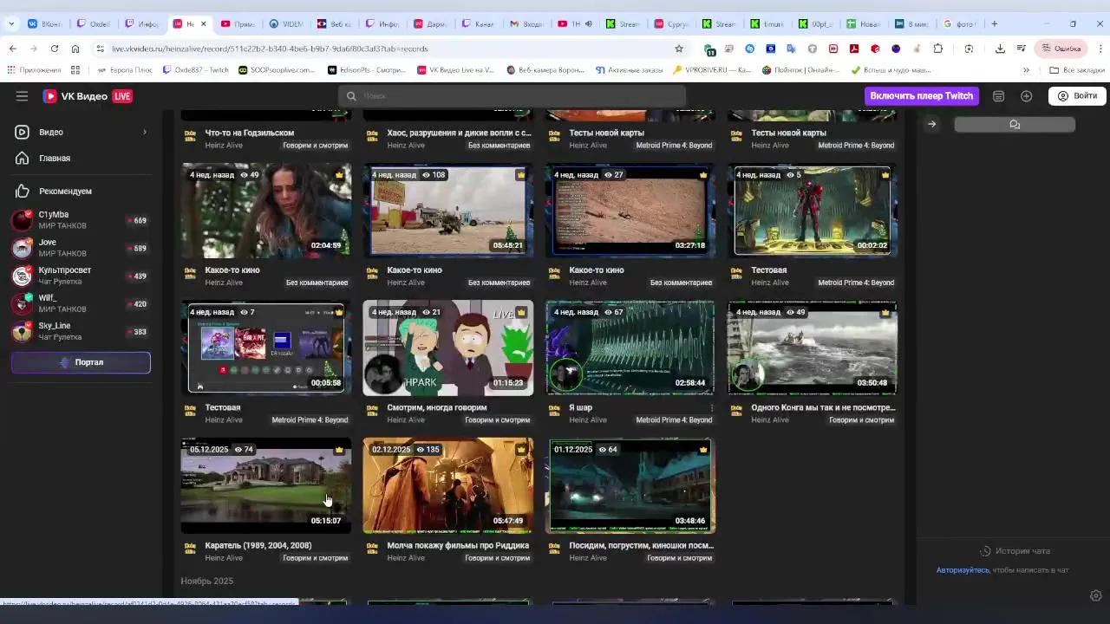Open Молча покажу фильмы про Риддика thumbnail
The height and width of the screenshot is (624, 1110).
(448, 485)
